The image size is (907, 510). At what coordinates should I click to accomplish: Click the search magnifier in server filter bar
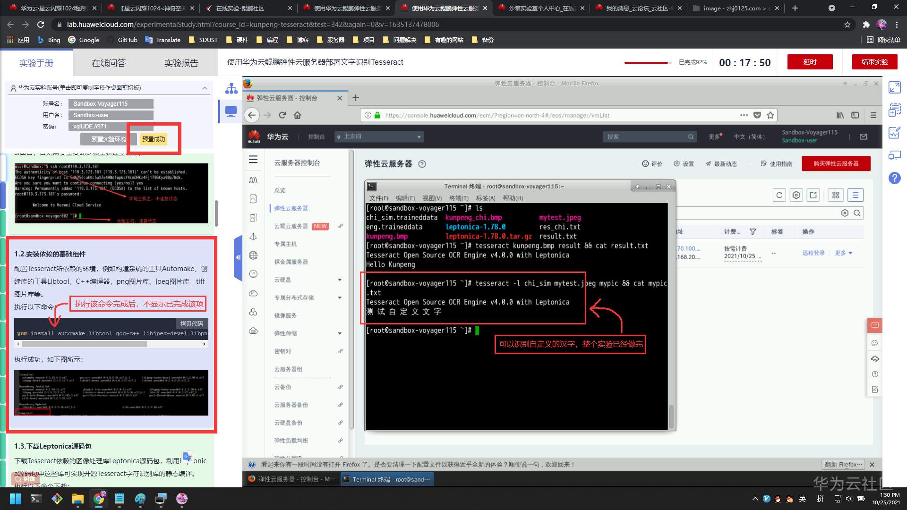[x=857, y=213]
